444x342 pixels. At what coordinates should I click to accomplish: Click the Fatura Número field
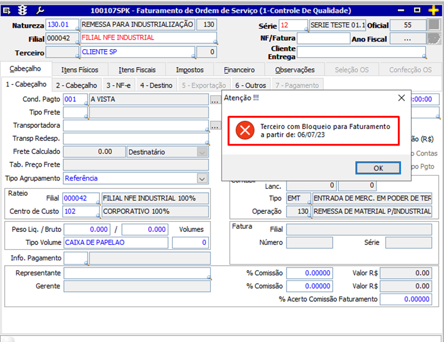[x=310, y=243]
